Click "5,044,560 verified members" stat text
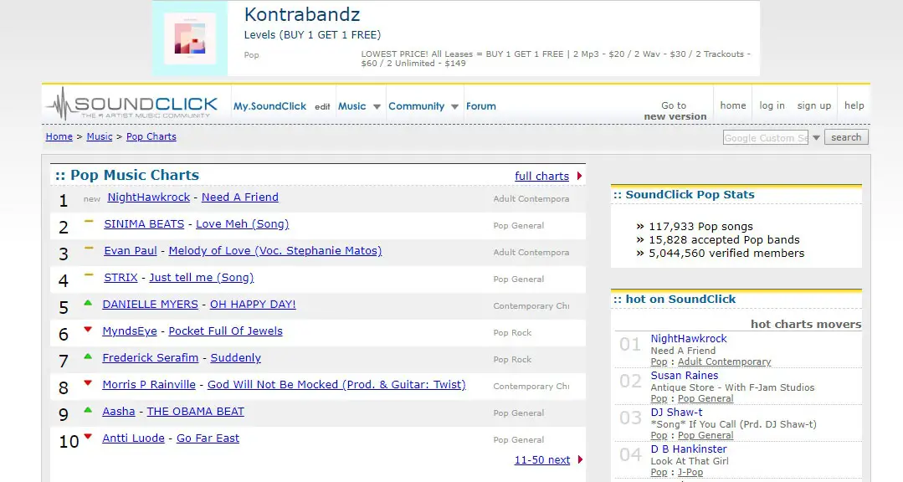 pos(726,253)
